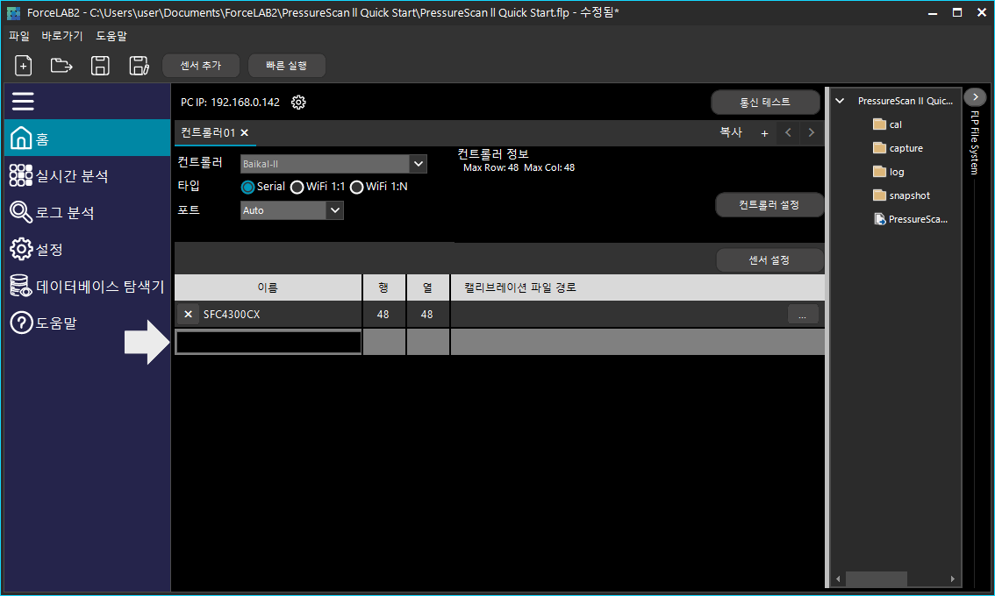
Task: Click the 행 column header
Action: tap(384, 287)
